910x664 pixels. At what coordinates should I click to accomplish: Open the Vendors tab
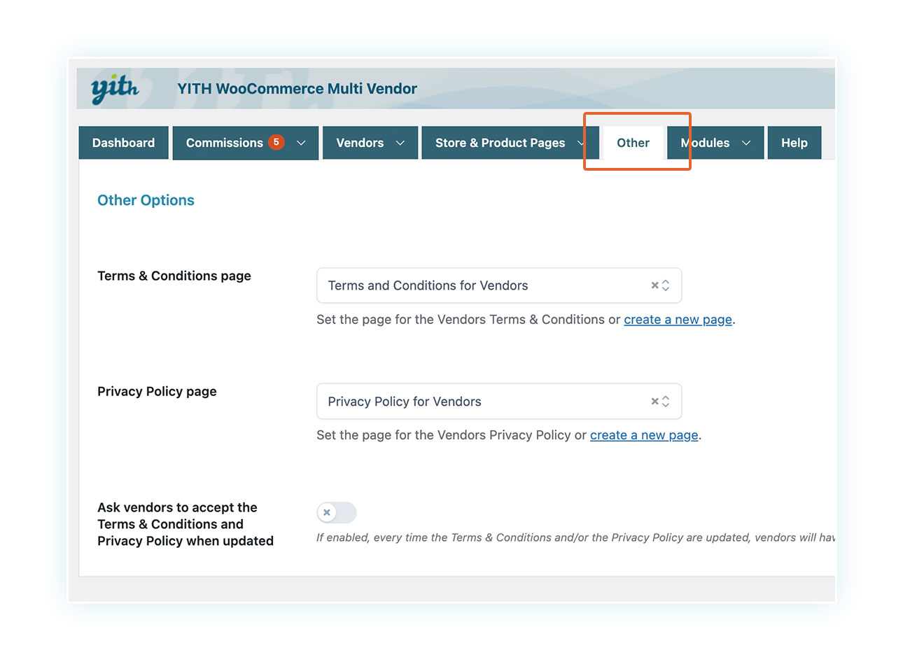click(359, 143)
